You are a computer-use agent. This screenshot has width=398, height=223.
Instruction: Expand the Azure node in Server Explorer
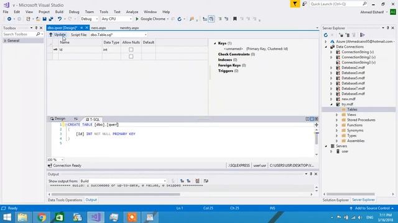pyautogui.click(x=326, y=42)
